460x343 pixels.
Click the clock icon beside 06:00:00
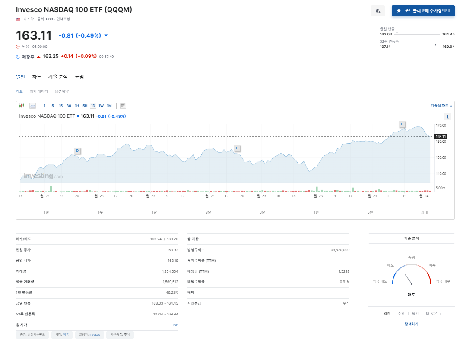pos(18,47)
